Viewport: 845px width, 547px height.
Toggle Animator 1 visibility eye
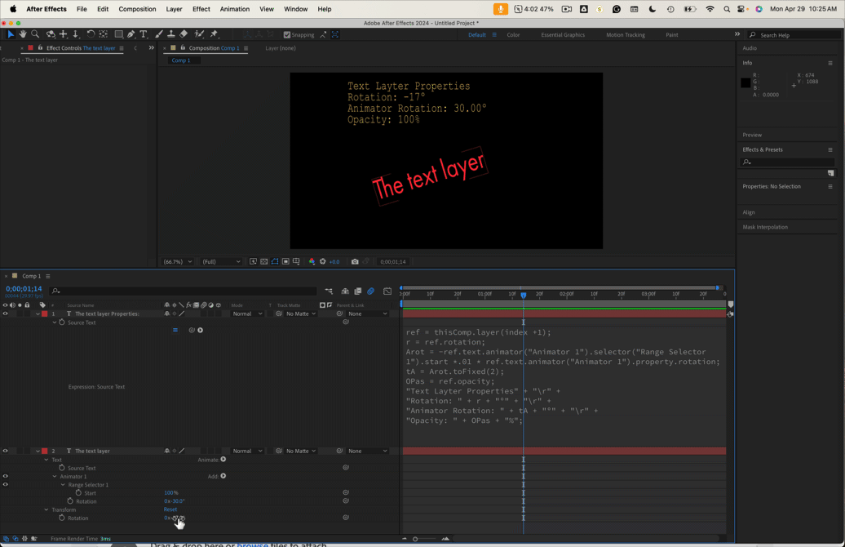(6, 476)
